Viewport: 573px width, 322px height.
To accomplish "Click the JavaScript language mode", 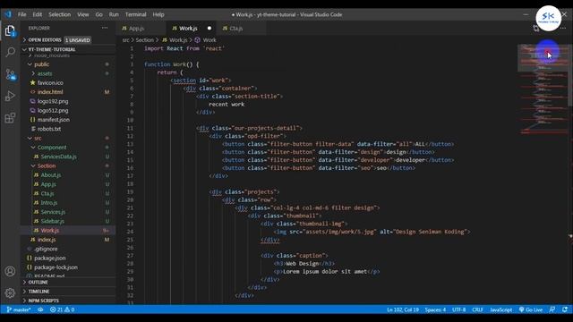I will tap(500, 309).
